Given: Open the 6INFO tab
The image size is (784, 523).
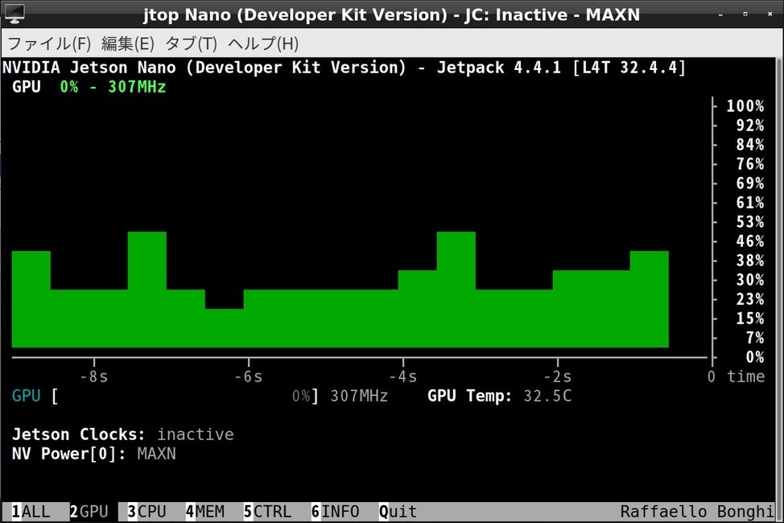Looking at the screenshot, I should pyautogui.click(x=335, y=512).
